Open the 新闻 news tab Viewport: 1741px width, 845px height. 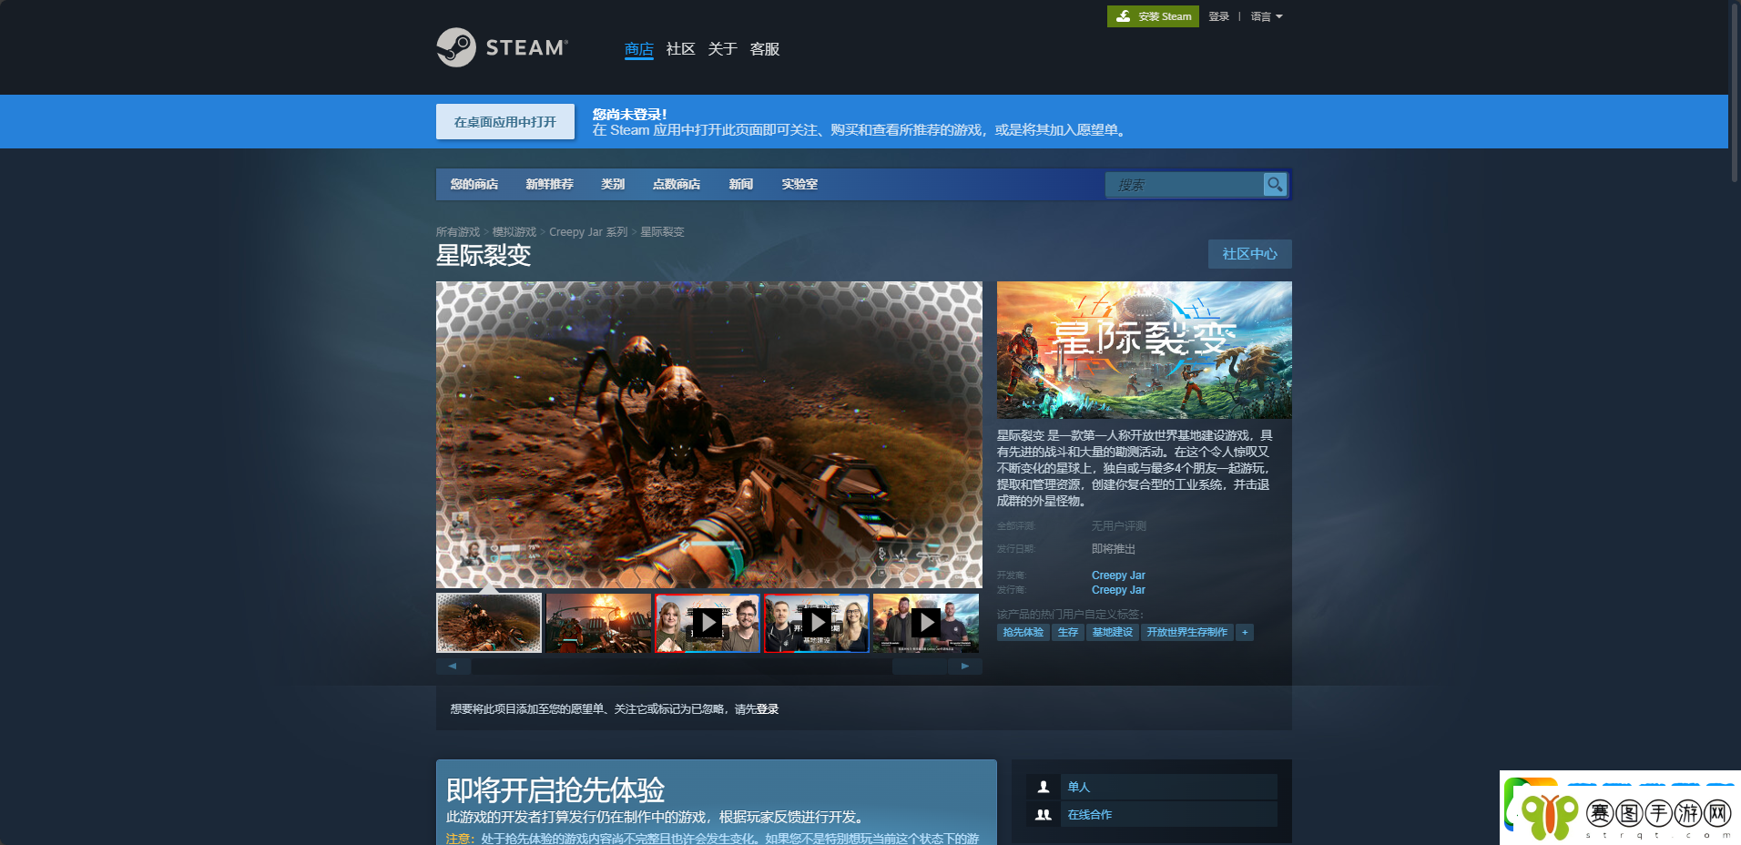(740, 184)
